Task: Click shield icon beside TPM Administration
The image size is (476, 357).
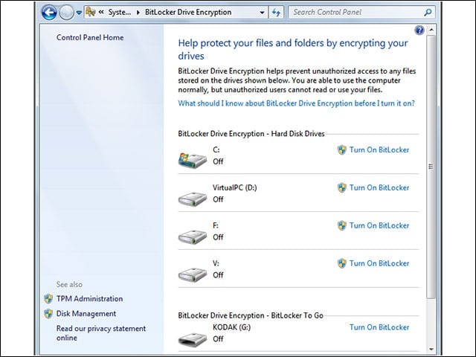Action: [x=48, y=299]
